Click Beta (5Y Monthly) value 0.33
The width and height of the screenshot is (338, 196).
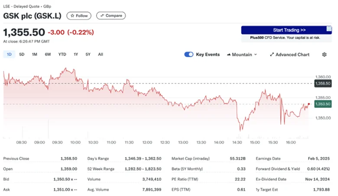coord(241,169)
